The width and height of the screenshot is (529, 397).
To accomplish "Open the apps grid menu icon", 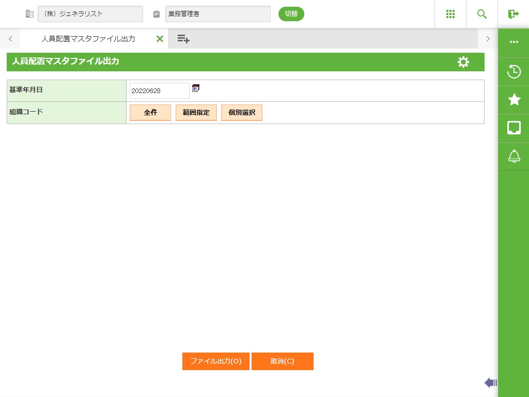I will [x=450, y=14].
